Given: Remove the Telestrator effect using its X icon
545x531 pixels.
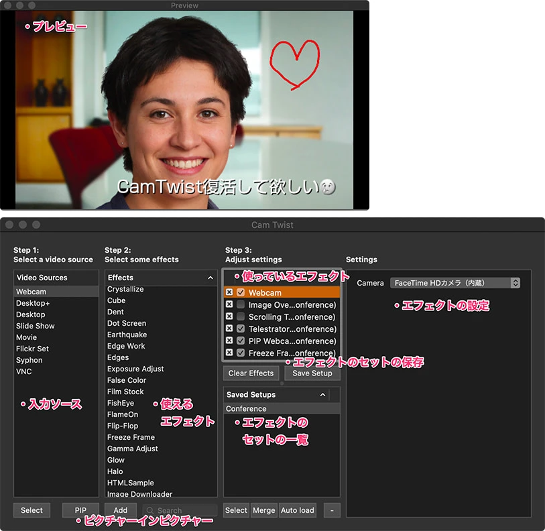Looking at the screenshot, I should click(229, 329).
